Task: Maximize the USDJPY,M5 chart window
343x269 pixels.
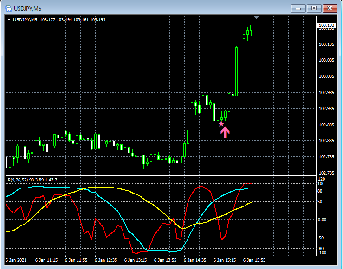Action: (314, 8)
